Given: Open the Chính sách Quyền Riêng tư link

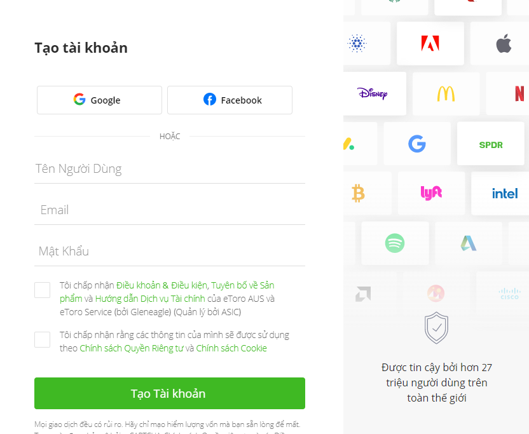Looking at the screenshot, I should coord(131,348).
